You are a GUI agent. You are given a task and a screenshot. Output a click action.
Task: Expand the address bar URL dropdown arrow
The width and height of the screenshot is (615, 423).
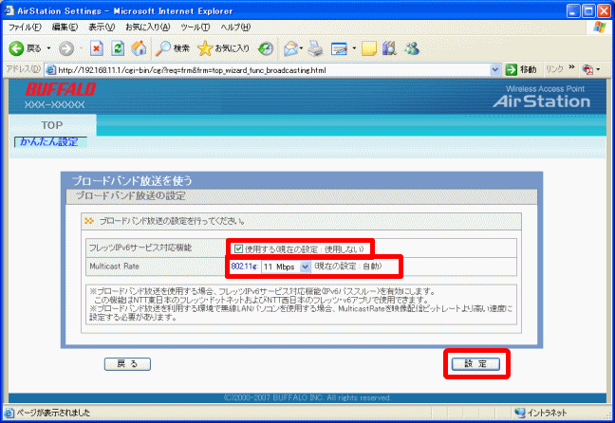[x=495, y=69]
